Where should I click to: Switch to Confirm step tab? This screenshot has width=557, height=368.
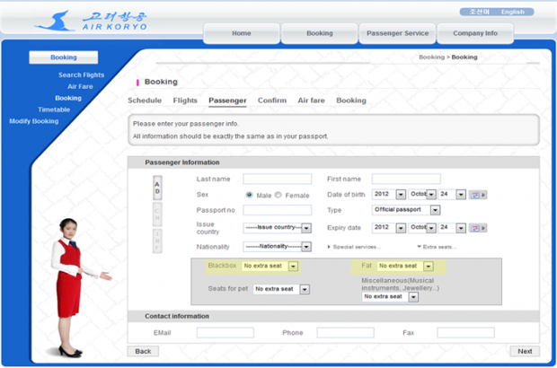pos(272,101)
